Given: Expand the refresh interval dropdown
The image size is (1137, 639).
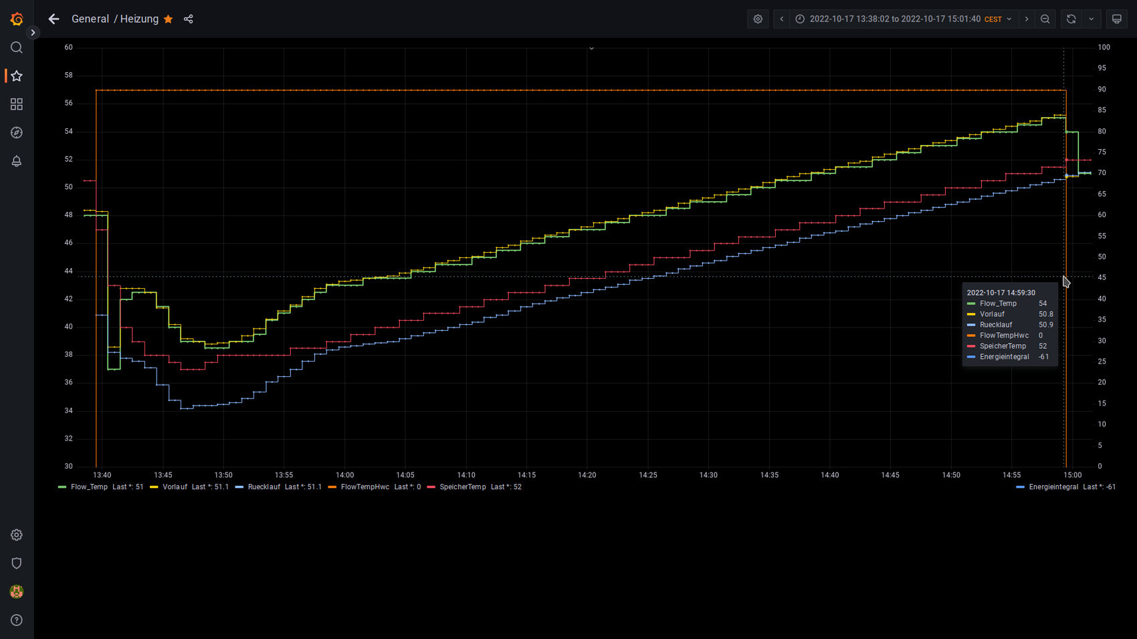Looking at the screenshot, I should pos(1092,19).
